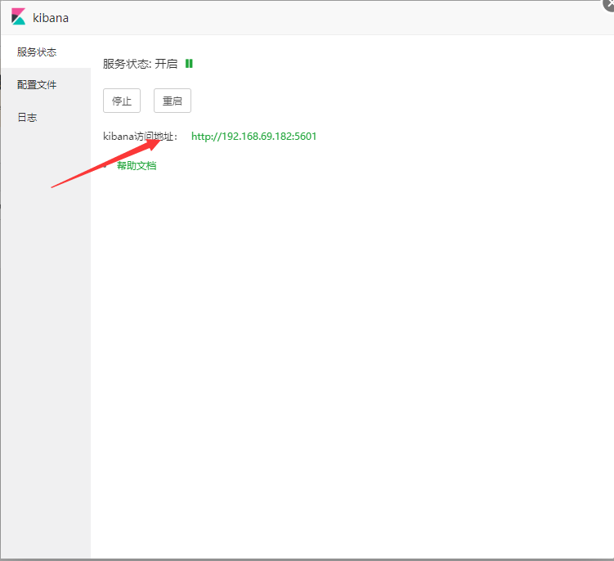This screenshot has width=614, height=561.
Task: Open the 日志 tab
Action: click(x=46, y=117)
